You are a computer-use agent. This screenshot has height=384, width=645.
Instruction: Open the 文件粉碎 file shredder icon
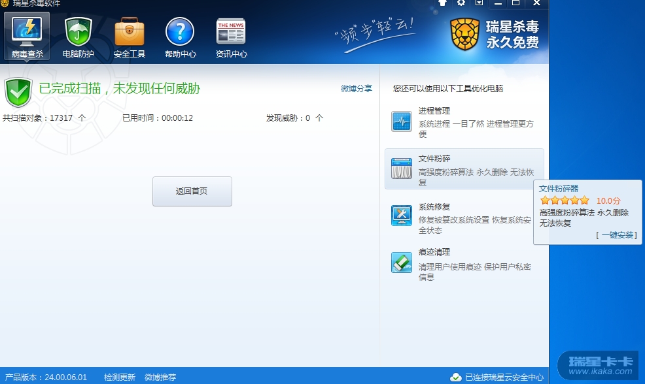pos(402,168)
